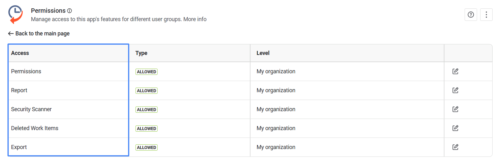The height and width of the screenshot is (163, 501).
Task: Select the Security Scanner access name
Action: 31,109
